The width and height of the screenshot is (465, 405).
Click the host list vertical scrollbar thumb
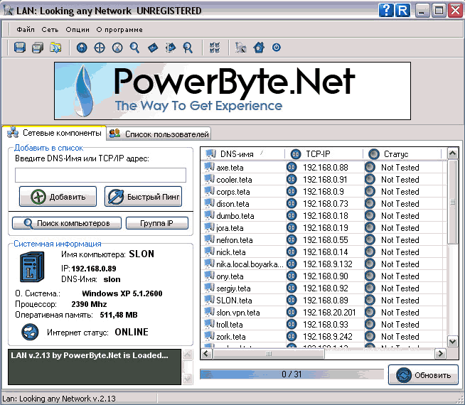(452, 202)
